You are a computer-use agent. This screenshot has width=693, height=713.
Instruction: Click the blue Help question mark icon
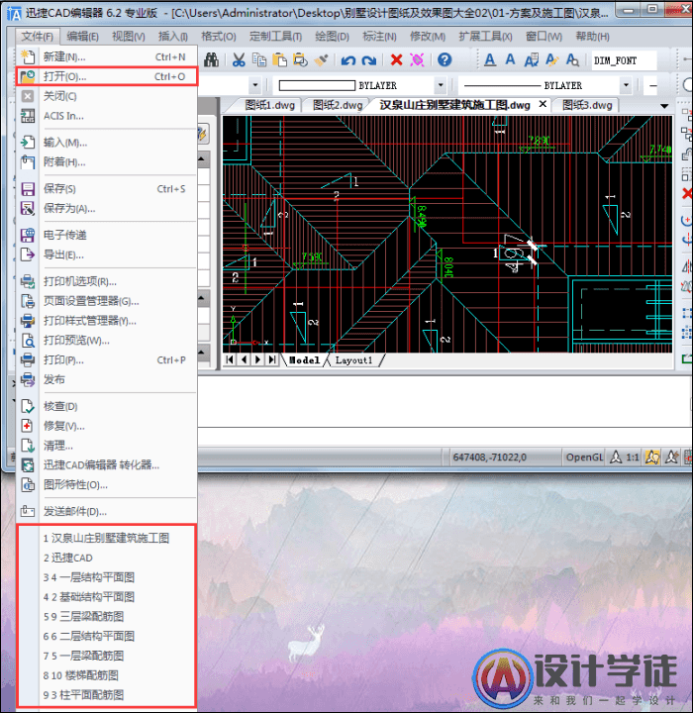(x=445, y=59)
